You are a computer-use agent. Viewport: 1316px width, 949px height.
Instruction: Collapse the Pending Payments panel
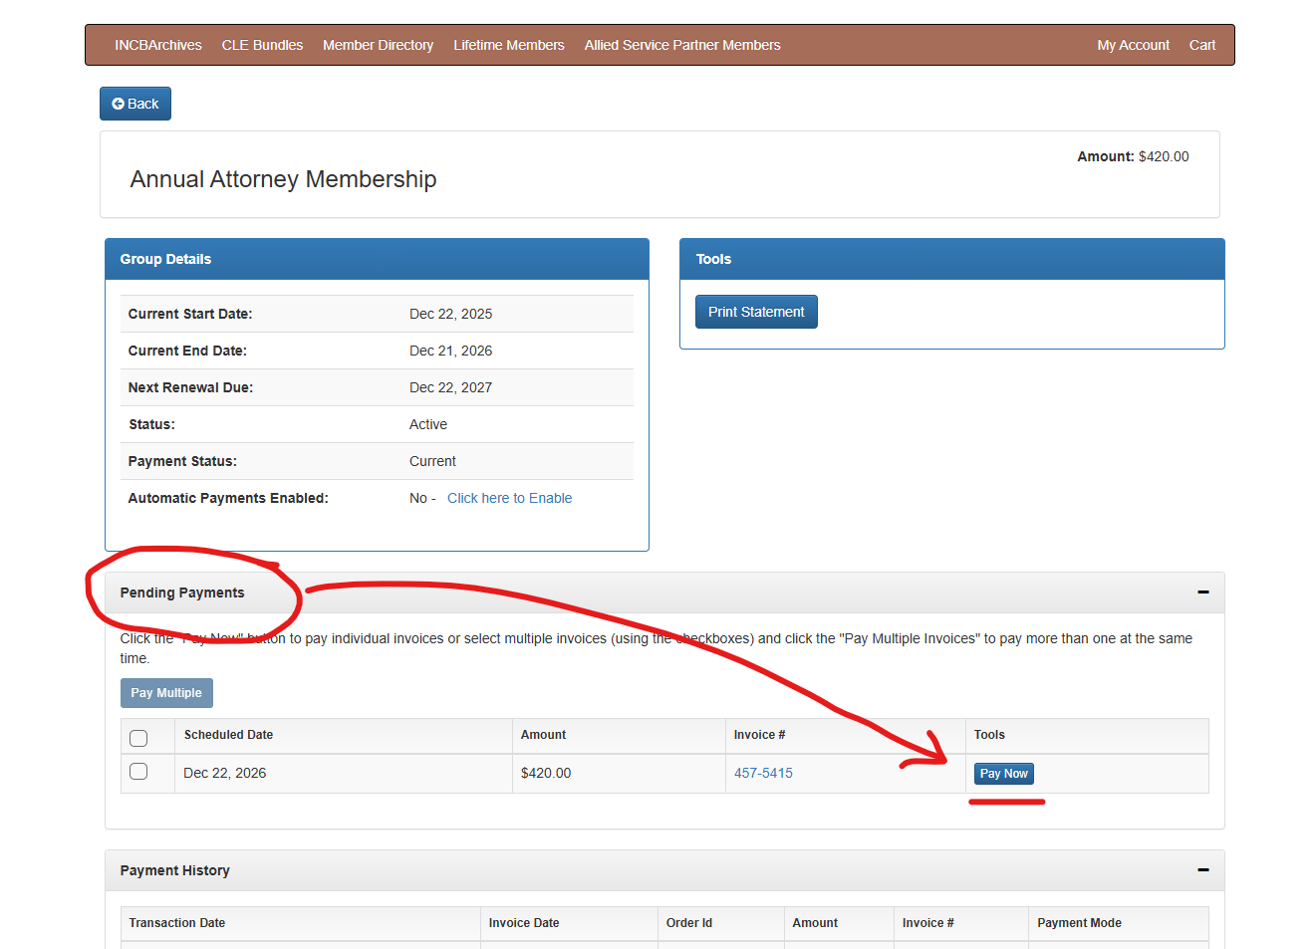[1202, 593]
